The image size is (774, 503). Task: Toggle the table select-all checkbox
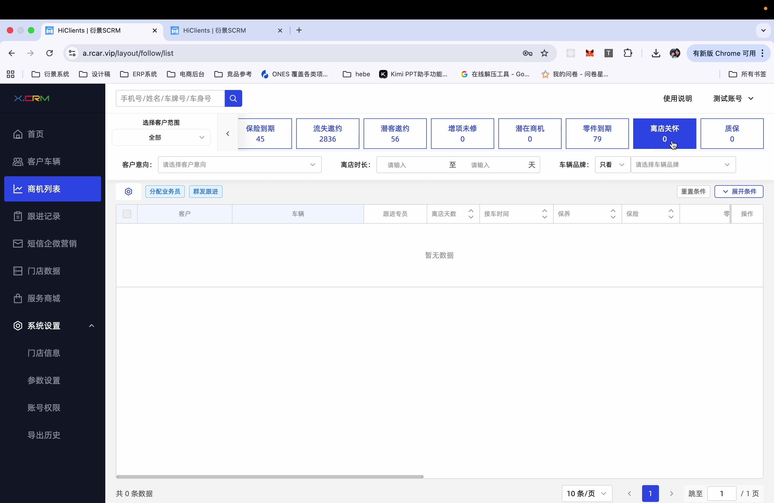pos(127,214)
